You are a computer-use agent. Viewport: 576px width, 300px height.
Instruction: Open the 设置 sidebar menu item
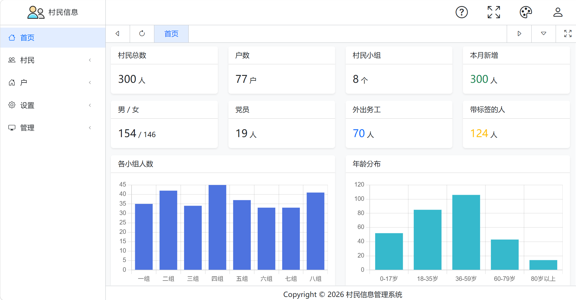(53, 105)
